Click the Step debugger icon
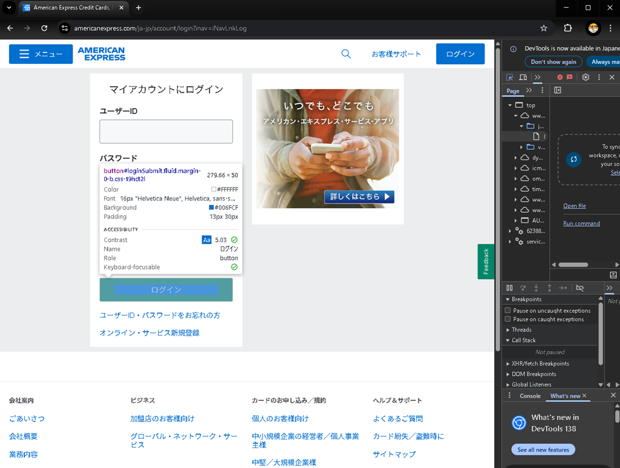Viewport: 620px width, 468px height. click(563, 288)
